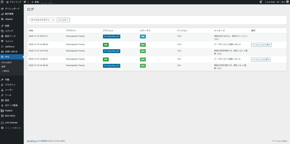Click the ダッシュボード dashboard icon
290x144 pixels.
click(2, 9)
